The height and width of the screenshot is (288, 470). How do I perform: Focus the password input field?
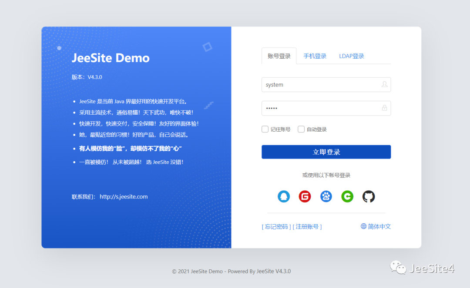[x=326, y=108]
